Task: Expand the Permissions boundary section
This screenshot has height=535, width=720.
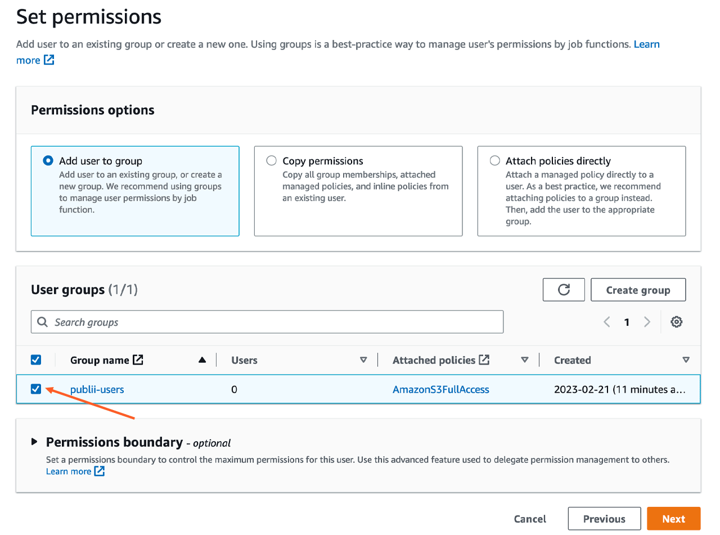Action: coord(35,442)
